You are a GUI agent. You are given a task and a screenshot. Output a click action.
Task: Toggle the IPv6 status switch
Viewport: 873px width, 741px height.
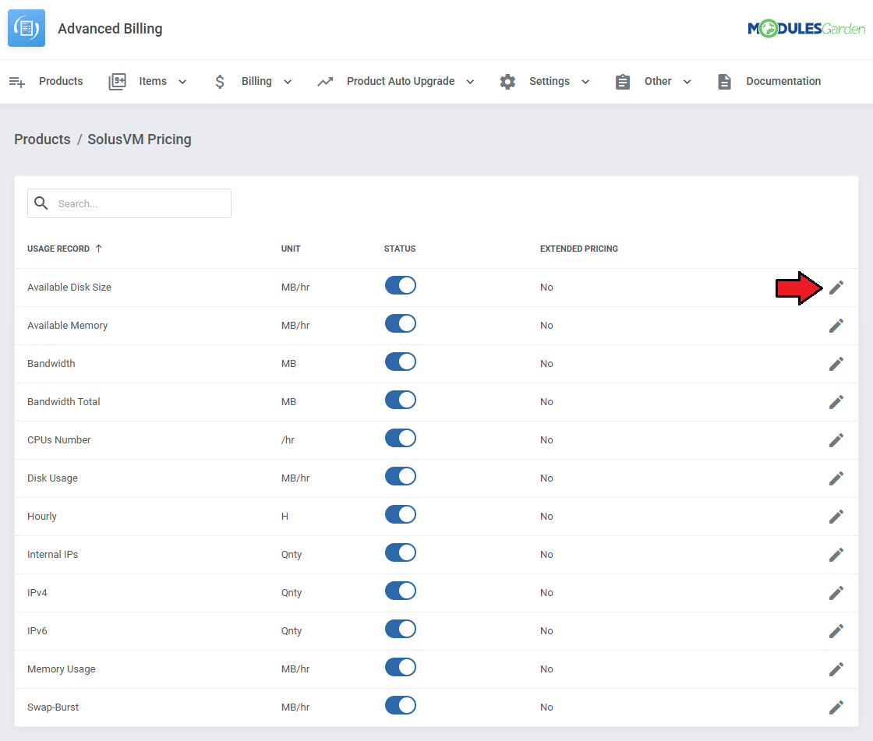point(401,629)
